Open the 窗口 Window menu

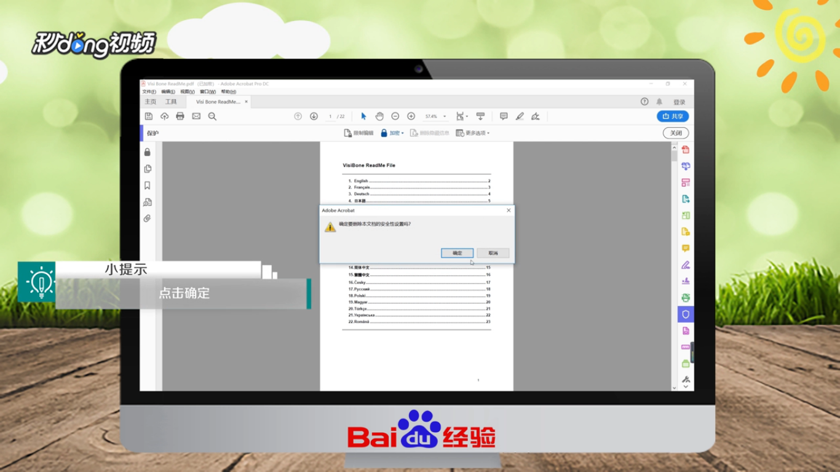click(207, 92)
